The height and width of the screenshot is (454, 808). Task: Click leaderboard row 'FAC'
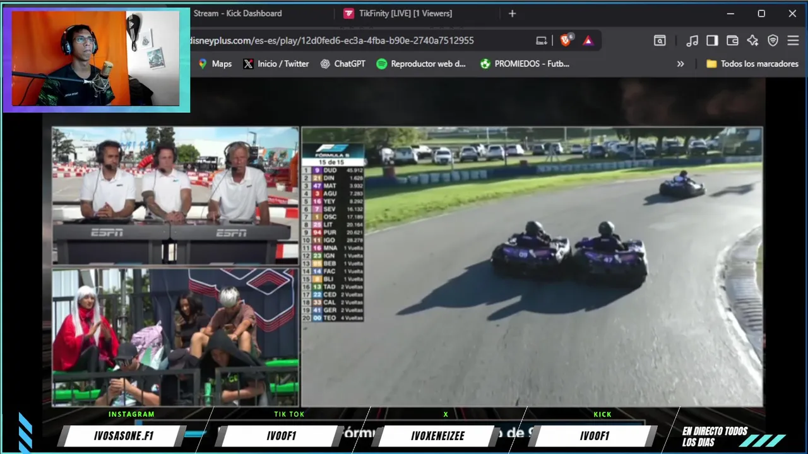(x=333, y=271)
